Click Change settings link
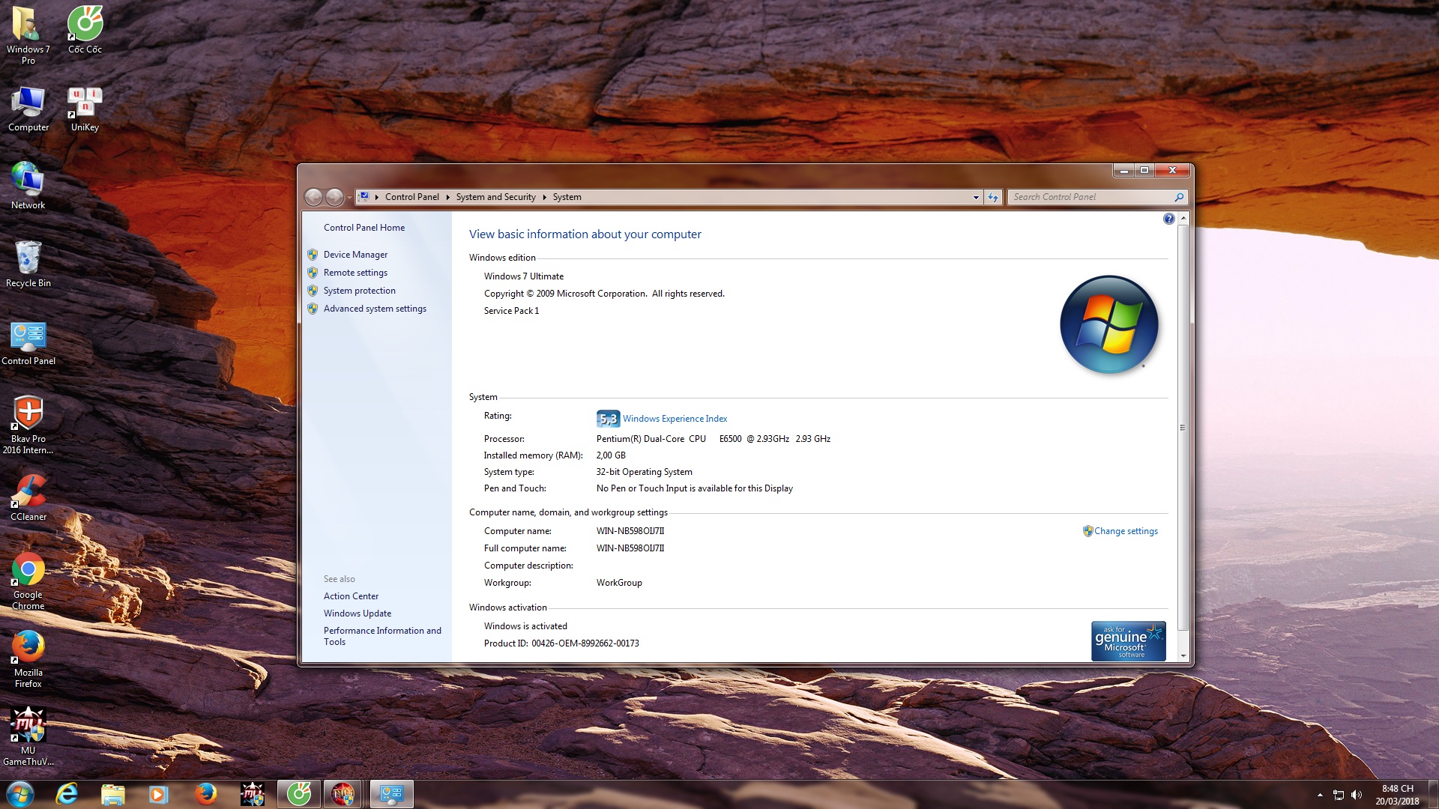 tap(1126, 531)
